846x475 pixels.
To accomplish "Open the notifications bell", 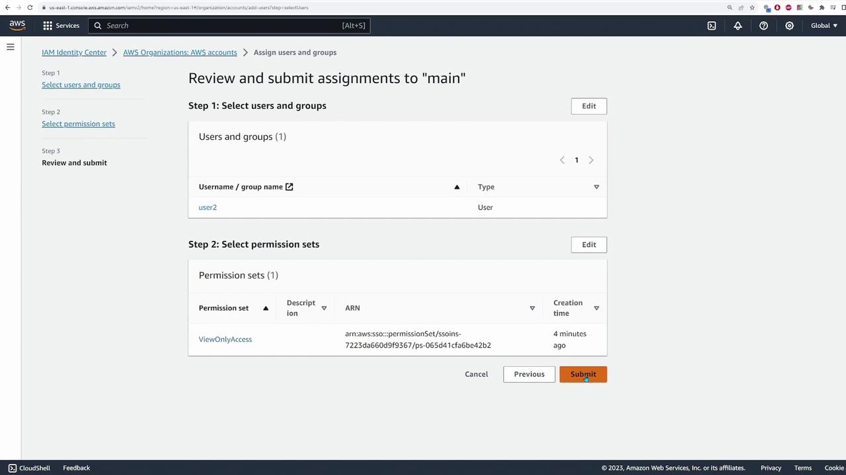I will coord(738,26).
